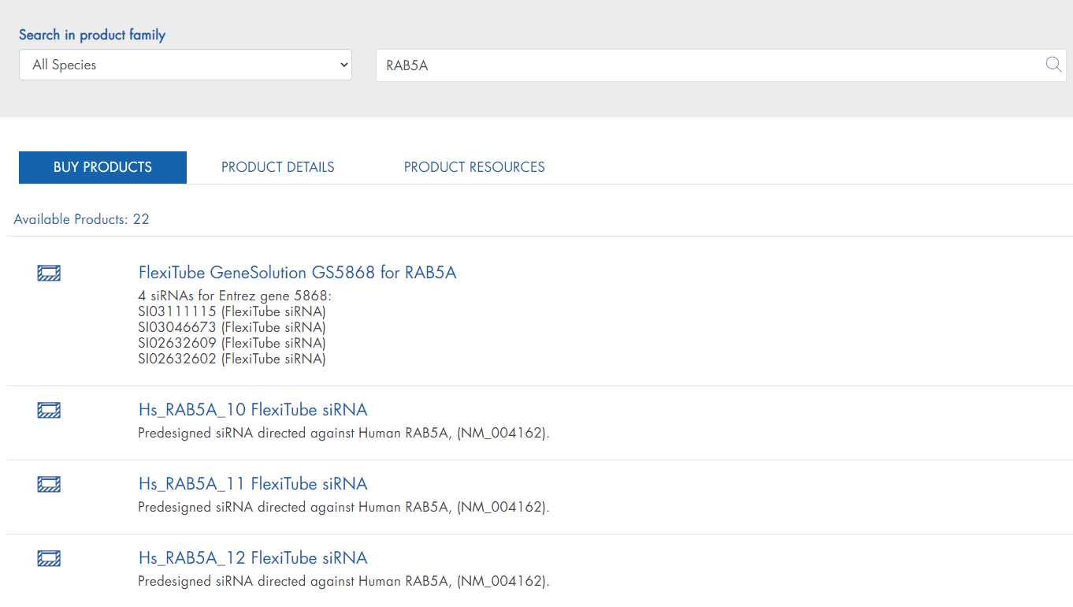Click the 4 siRNAs for Entrez gene text
1073x607 pixels.
(x=235, y=296)
